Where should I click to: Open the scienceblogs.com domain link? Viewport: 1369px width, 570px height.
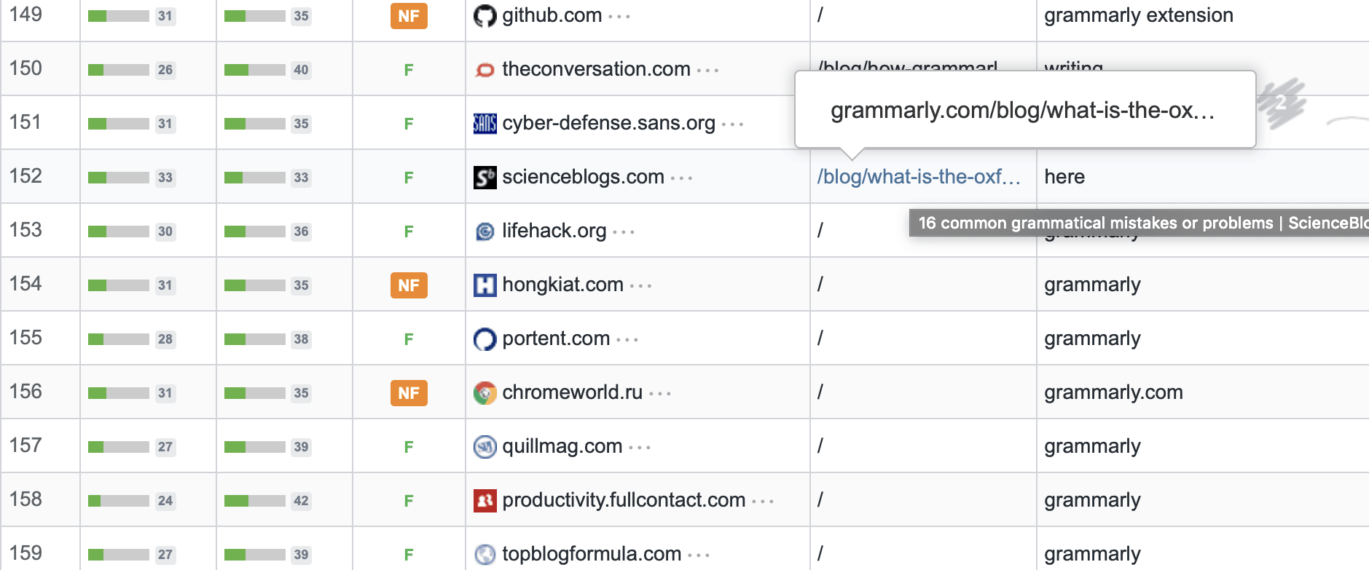[x=583, y=177]
